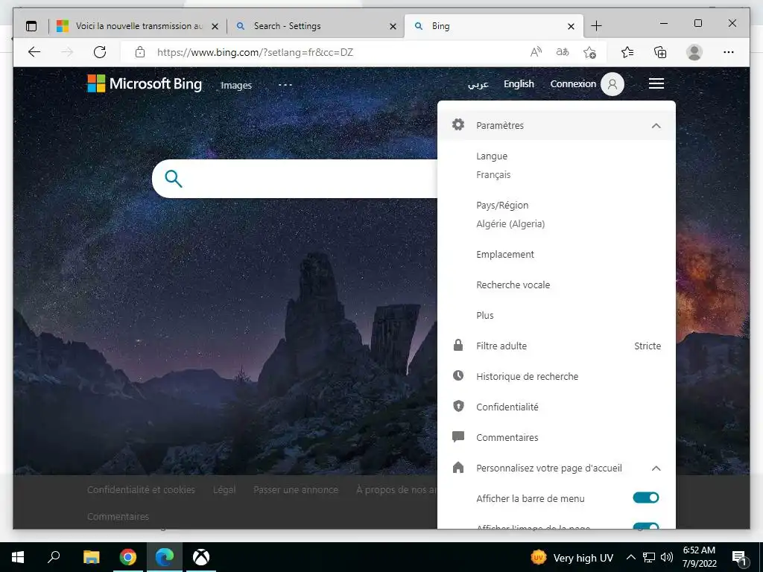Open the Bing more options ellipsis
Image resolution: width=763 pixels, height=572 pixels.
[285, 85]
